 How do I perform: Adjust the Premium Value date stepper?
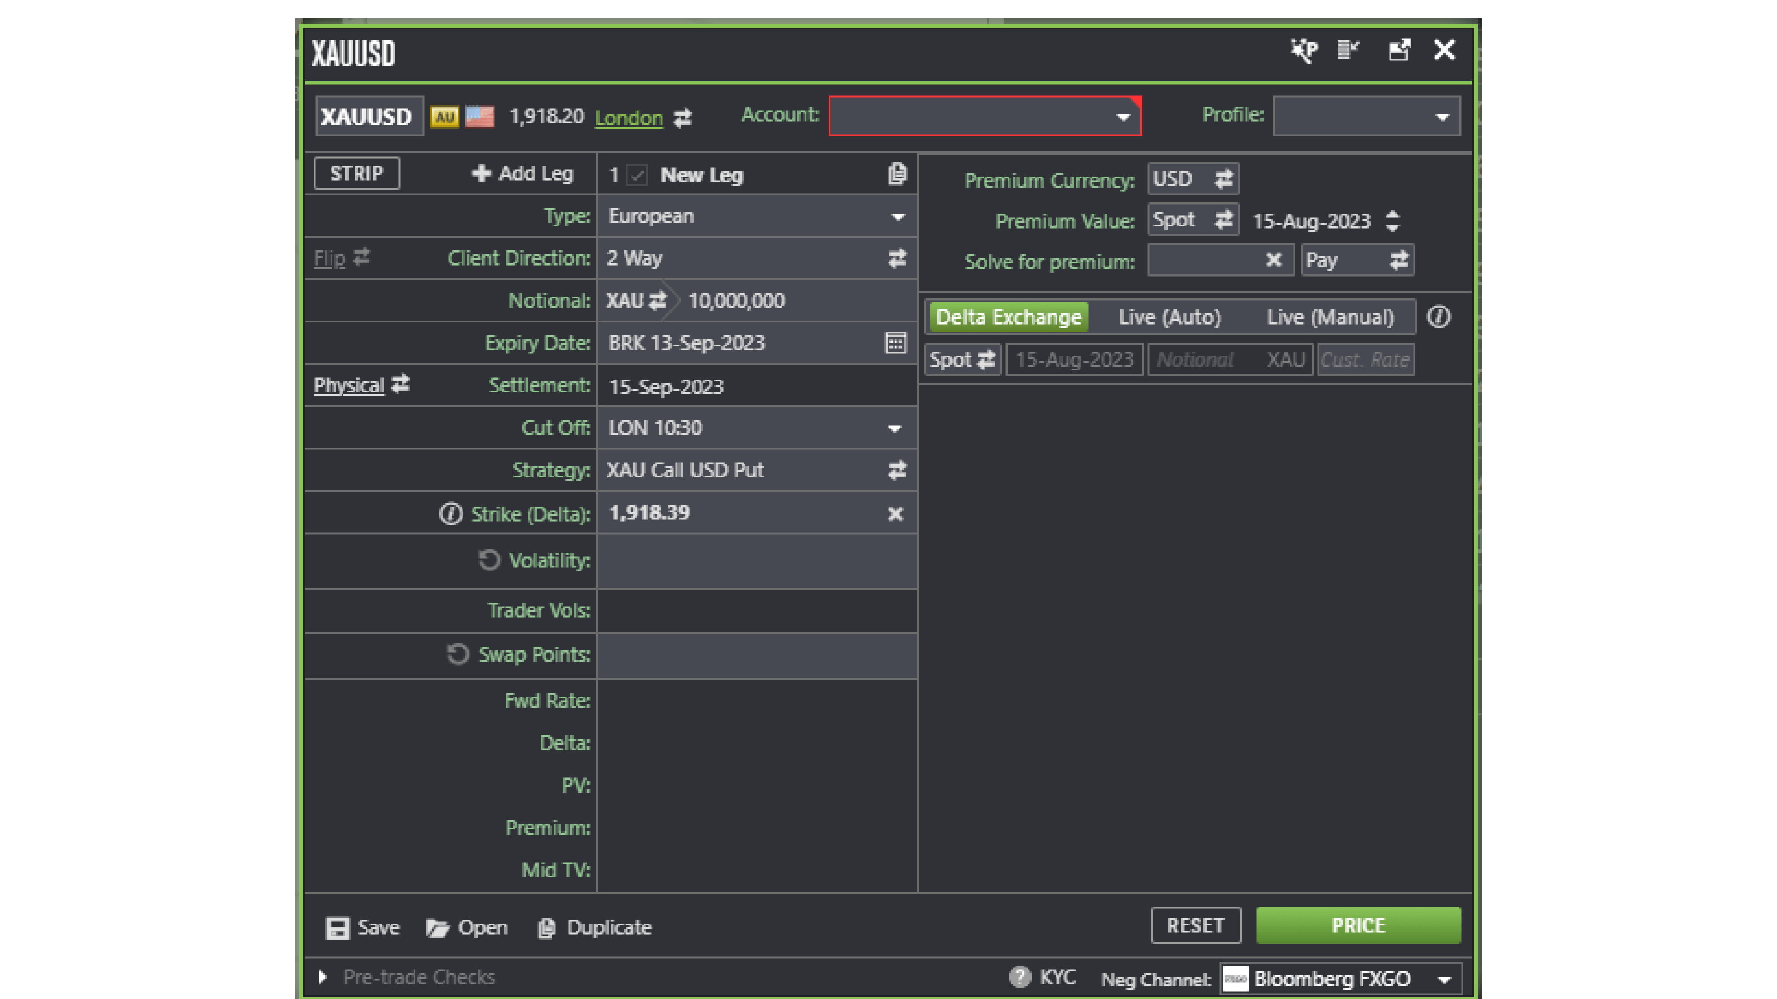1393,221
